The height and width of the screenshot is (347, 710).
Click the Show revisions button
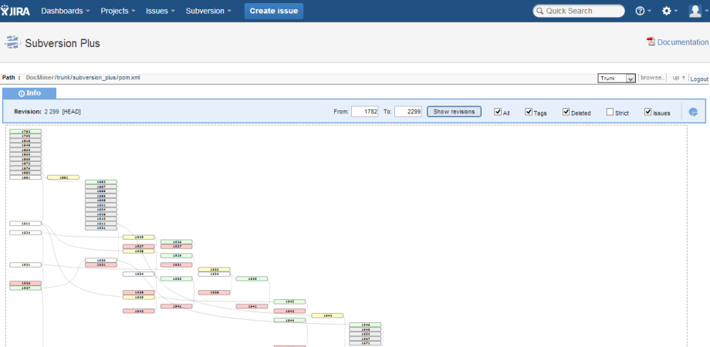[x=454, y=111]
